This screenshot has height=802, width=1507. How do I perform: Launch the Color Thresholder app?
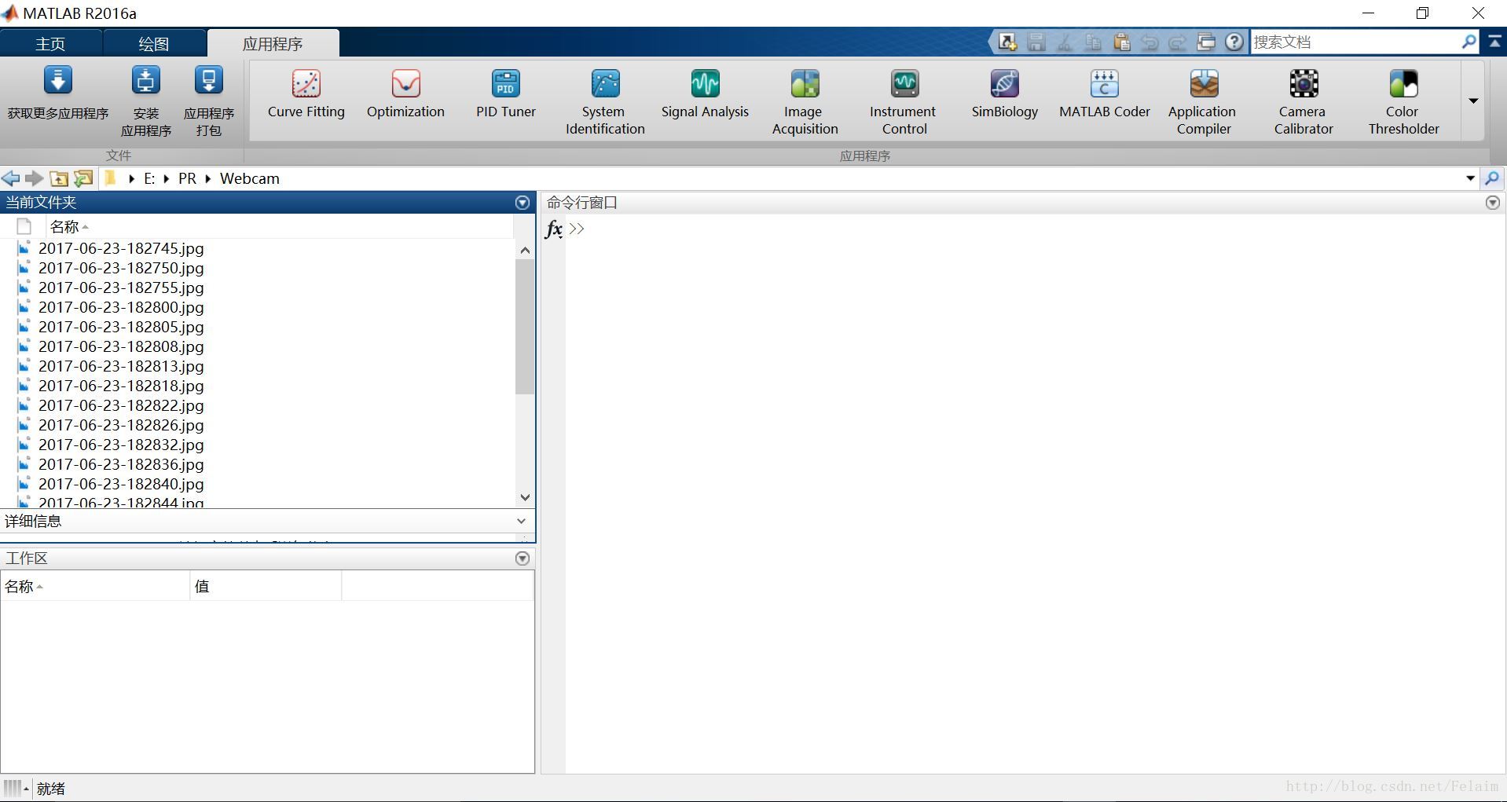point(1403,103)
